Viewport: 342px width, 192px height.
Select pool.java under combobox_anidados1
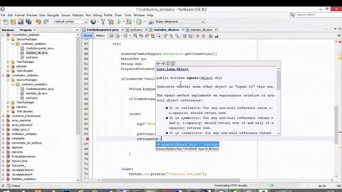[32, 98]
